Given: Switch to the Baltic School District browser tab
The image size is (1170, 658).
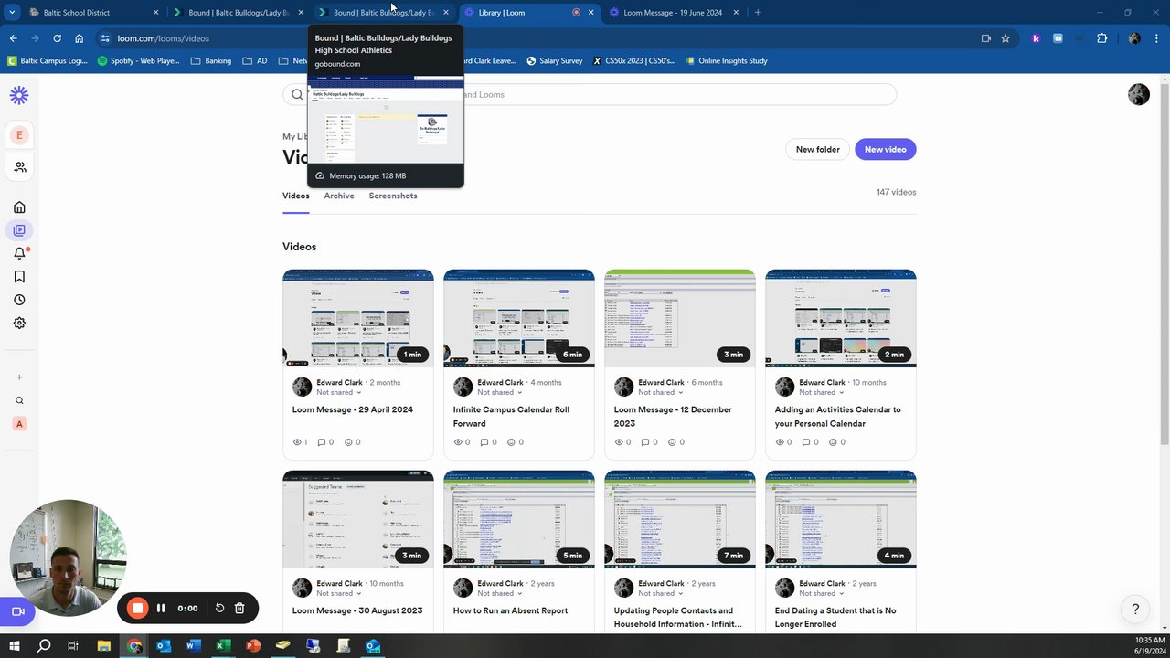Looking at the screenshot, I should (91, 13).
